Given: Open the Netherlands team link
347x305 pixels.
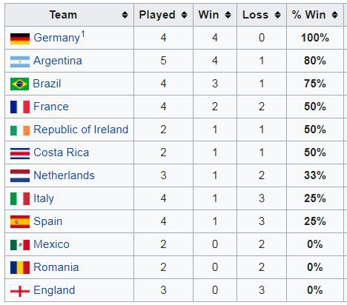Looking at the screenshot, I should [x=64, y=175].
